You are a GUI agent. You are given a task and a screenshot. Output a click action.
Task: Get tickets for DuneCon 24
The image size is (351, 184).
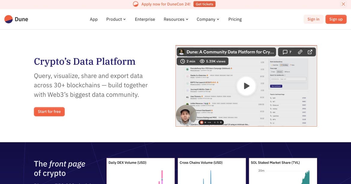[204, 4]
